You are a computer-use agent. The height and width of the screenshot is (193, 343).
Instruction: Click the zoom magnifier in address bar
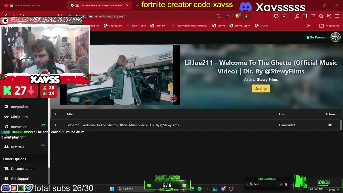[219, 16]
